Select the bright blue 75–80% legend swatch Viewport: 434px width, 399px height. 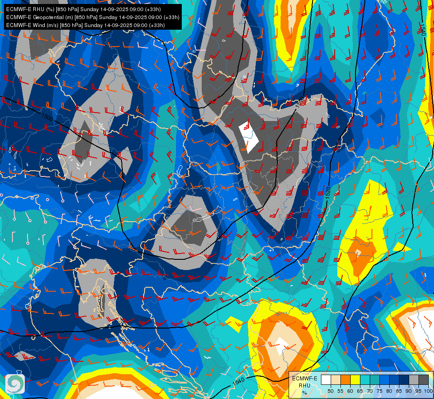coord(384,379)
